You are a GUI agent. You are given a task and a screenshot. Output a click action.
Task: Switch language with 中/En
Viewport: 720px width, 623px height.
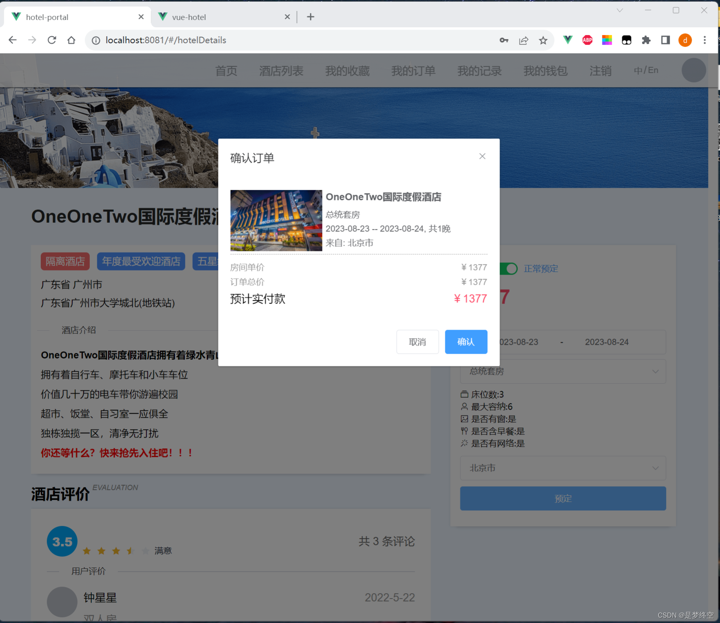(646, 70)
